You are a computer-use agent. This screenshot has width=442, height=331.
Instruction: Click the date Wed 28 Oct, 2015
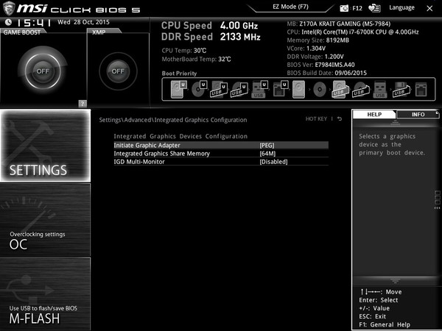pos(83,22)
